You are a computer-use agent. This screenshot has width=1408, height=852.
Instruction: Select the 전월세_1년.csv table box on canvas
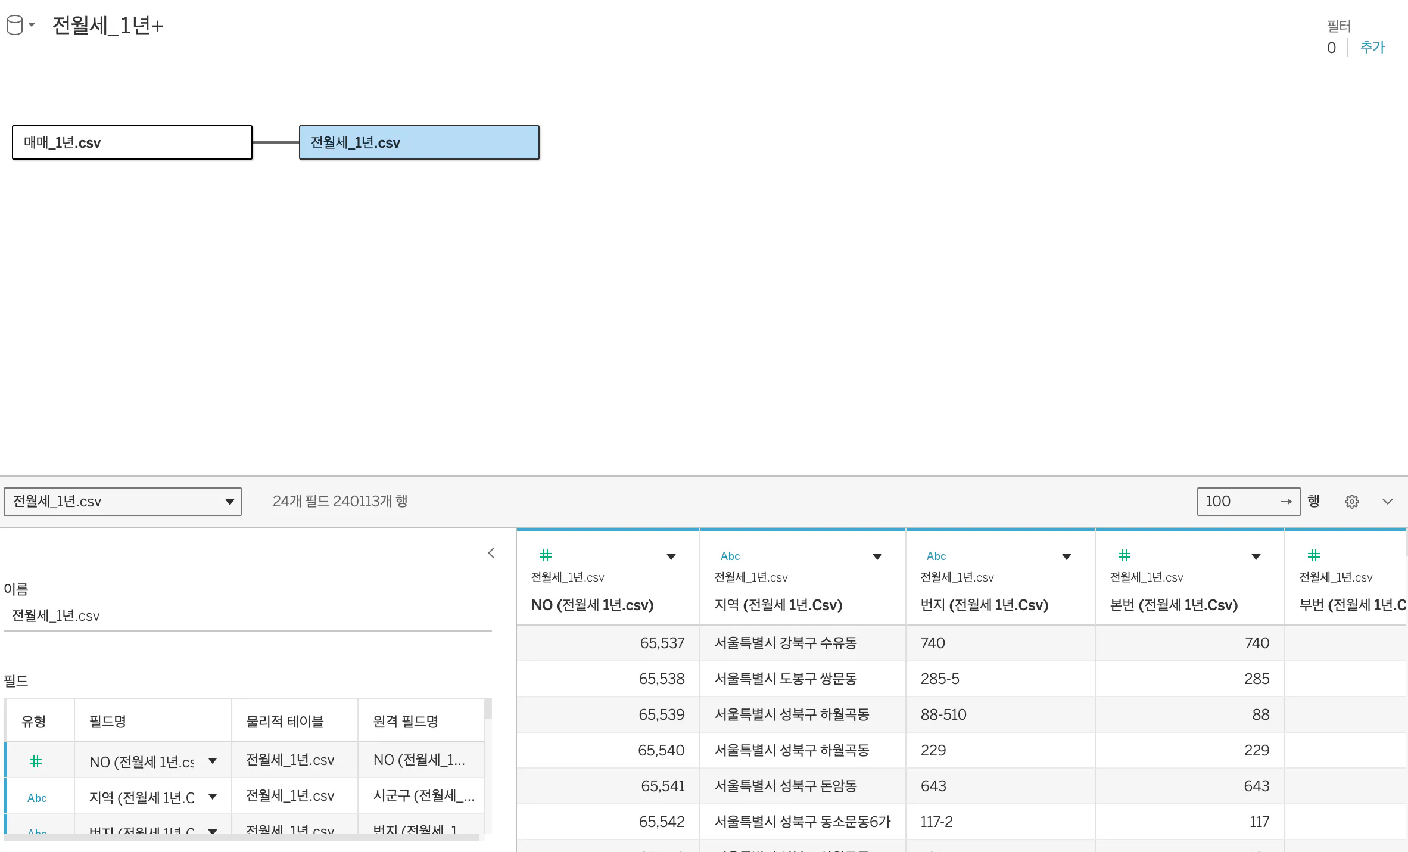click(x=419, y=142)
